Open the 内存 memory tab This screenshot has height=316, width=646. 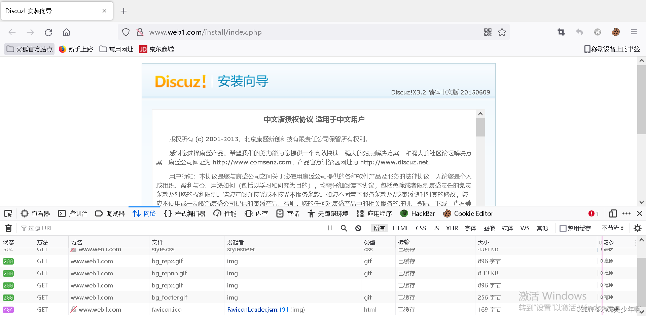click(x=256, y=213)
